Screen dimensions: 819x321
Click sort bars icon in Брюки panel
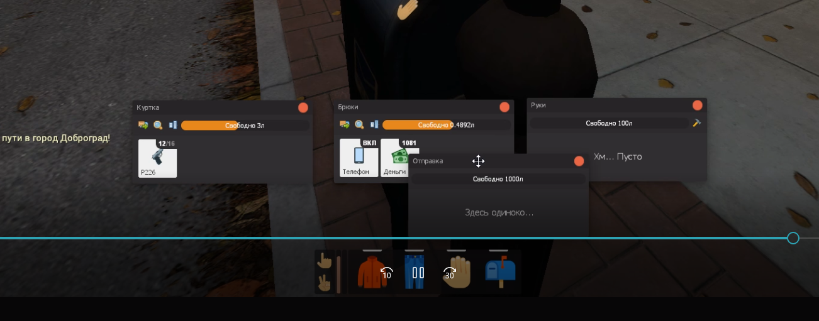(x=374, y=125)
